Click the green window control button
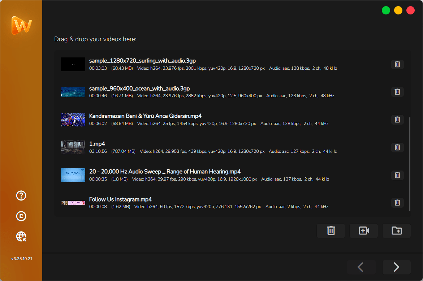The width and height of the screenshot is (423, 281). (x=386, y=10)
